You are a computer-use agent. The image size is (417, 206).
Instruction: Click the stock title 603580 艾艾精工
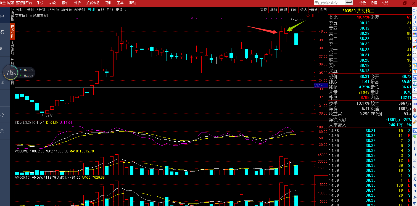pyautogui.click(x=358, y=11)
